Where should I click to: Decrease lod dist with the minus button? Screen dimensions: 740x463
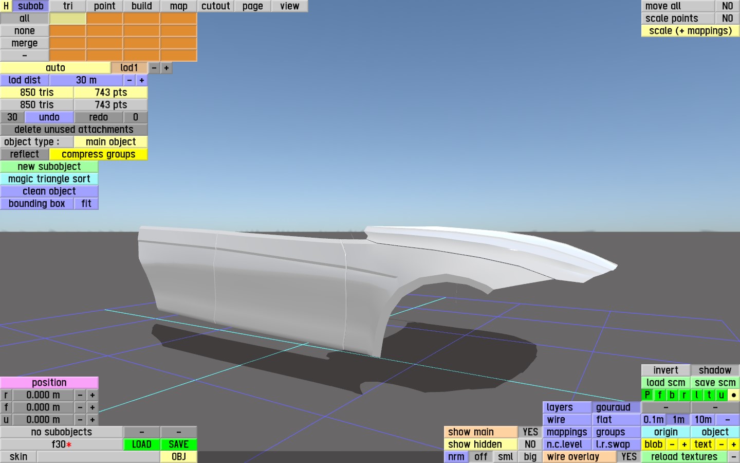pos(129,80)
